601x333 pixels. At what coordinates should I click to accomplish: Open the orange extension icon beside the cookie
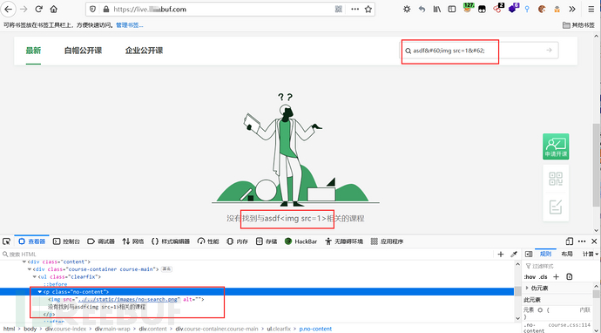click(557, 10)
